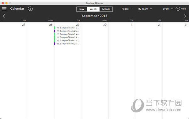Click the Calendar title
The height and width of the screenshot is (119, 189).
pos(17,9)
